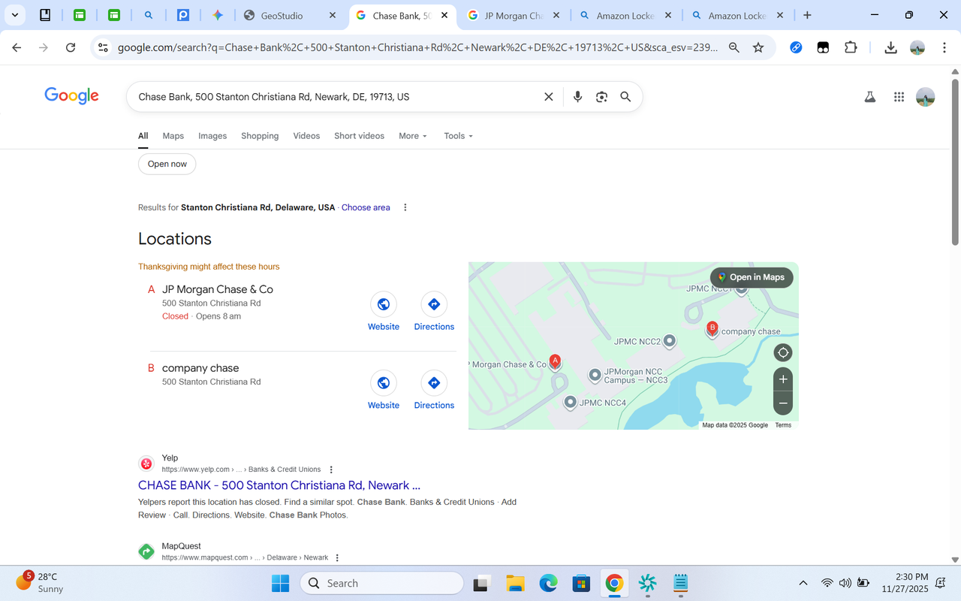
Task: Get directions to JP Morgan Chase & Co
Action: tap(434, 312)
